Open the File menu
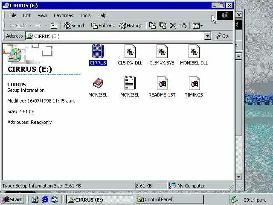273x205 pixels. pos(13,15)
